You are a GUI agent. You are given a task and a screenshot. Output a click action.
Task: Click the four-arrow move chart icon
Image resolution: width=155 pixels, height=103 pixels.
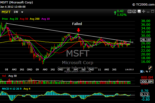pos(144,11)
